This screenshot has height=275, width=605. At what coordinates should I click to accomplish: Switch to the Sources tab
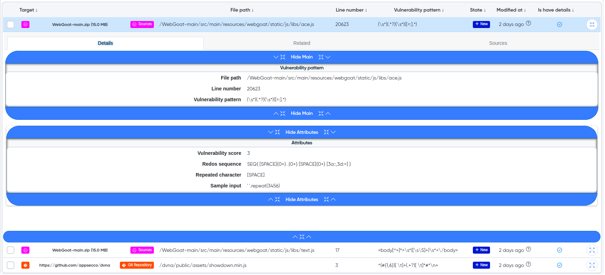498,43
